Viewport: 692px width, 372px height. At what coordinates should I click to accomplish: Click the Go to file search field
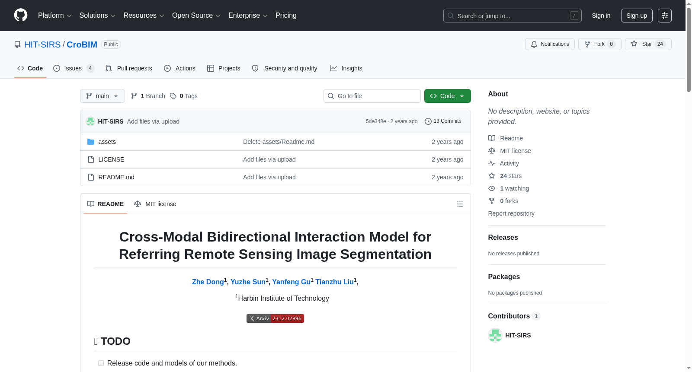point(372,96)
